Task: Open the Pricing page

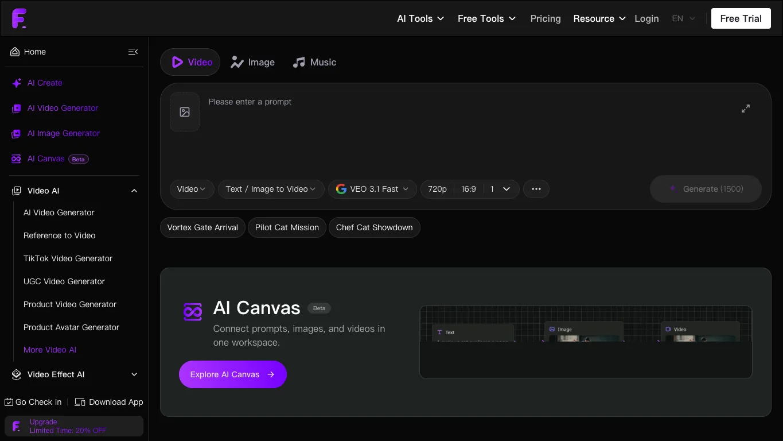Action: [x=546, y=18]
